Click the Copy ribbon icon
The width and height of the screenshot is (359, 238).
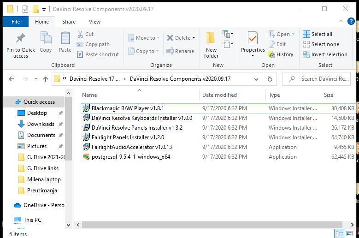pyautogui.click(x=46, y=38)
